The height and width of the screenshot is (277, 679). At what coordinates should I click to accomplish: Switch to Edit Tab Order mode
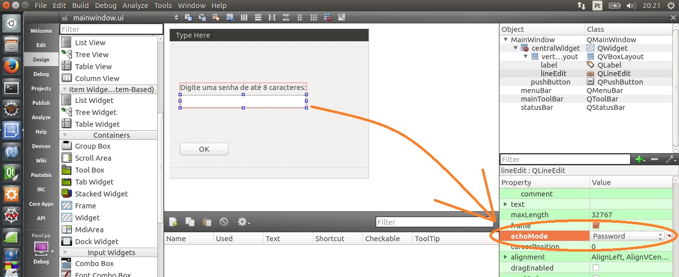(230, 17)
